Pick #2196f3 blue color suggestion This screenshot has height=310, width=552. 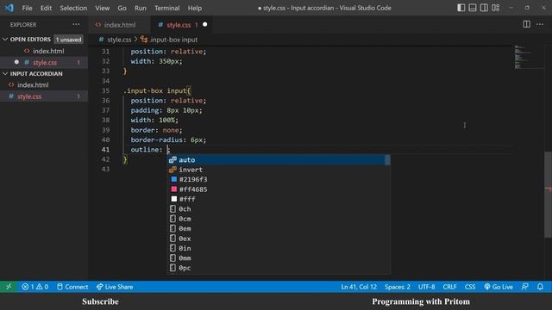pos(278,180)
